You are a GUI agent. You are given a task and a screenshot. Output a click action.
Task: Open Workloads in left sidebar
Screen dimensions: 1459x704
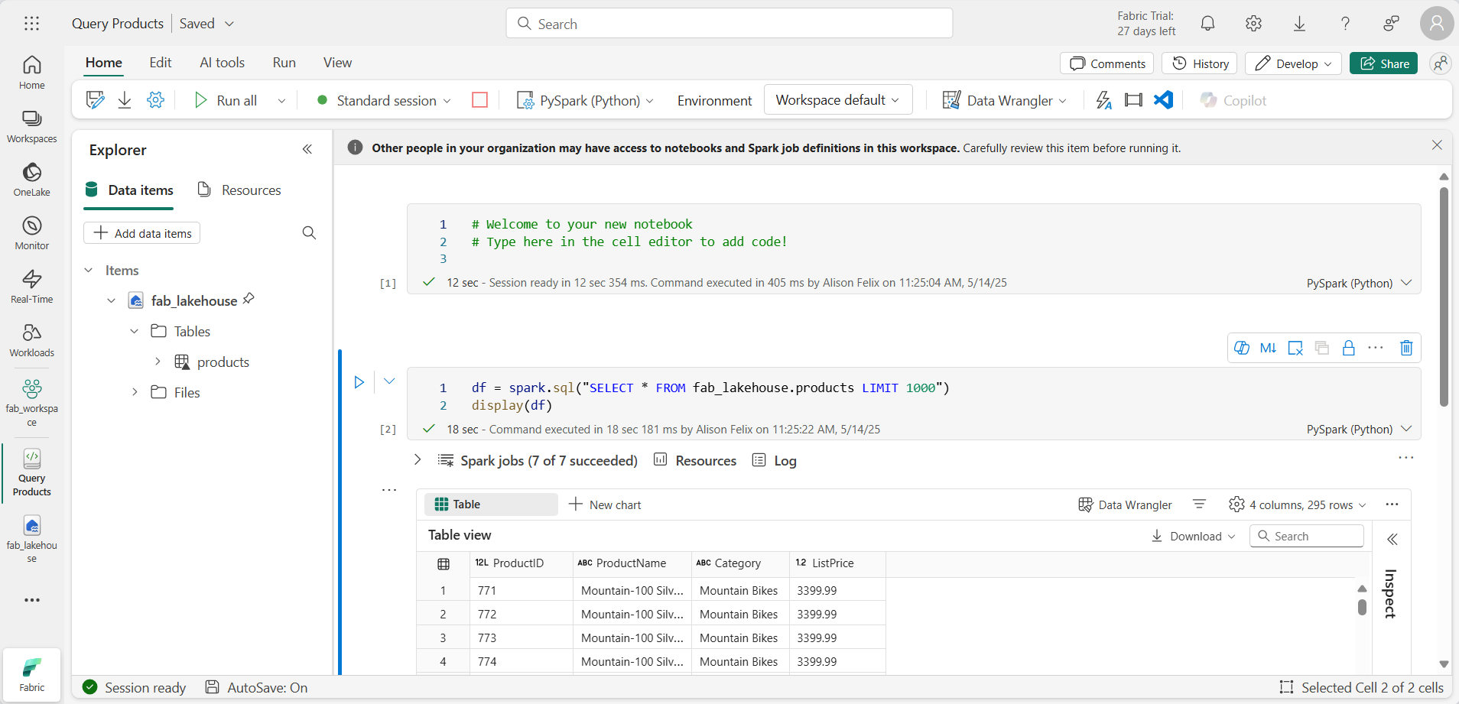point(32,340)
